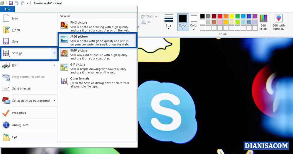Pick the gold color swatch
The width and height of the screenshot is (293, 154).
pos(226,22)
